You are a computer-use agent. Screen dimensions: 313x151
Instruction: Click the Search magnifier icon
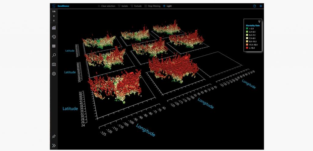coord(54,55)
